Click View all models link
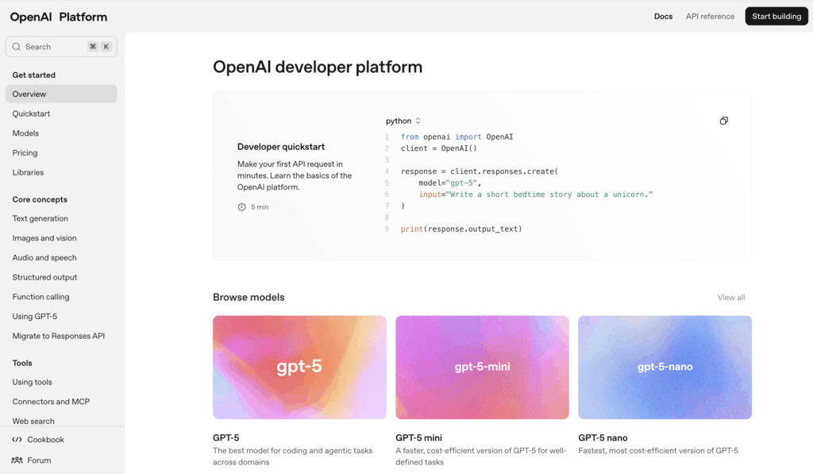Screen dimensions: 813x474 730,298
